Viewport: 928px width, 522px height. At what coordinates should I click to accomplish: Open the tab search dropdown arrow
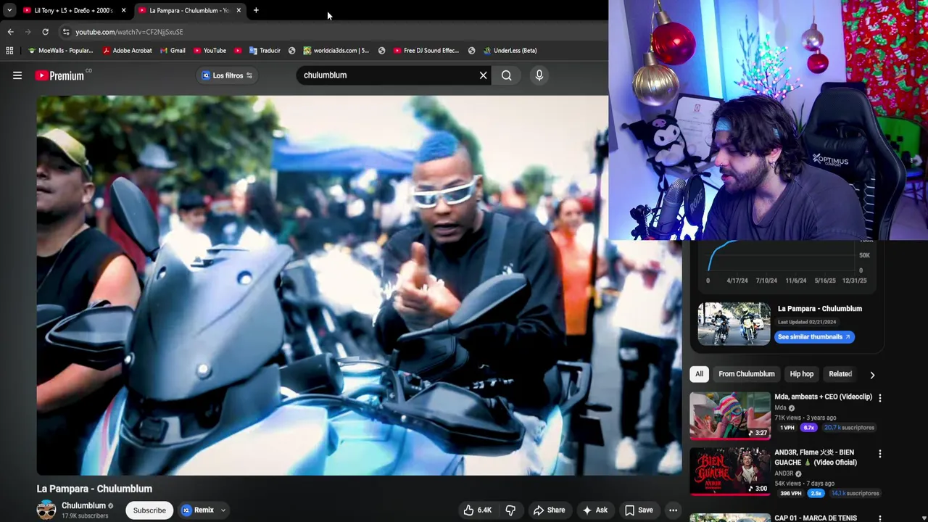[x=9, y=10]
